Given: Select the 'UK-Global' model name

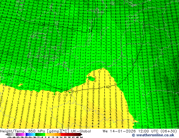Looking at the screenshot, I should [x=81, y=131].
